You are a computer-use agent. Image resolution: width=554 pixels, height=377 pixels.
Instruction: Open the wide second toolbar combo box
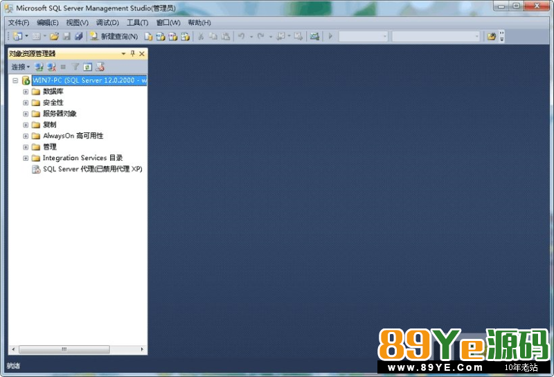tap(436, 36)
